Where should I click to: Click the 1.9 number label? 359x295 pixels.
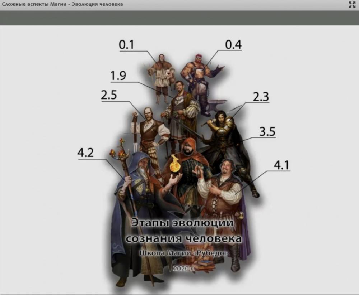[x=118, y=76]
